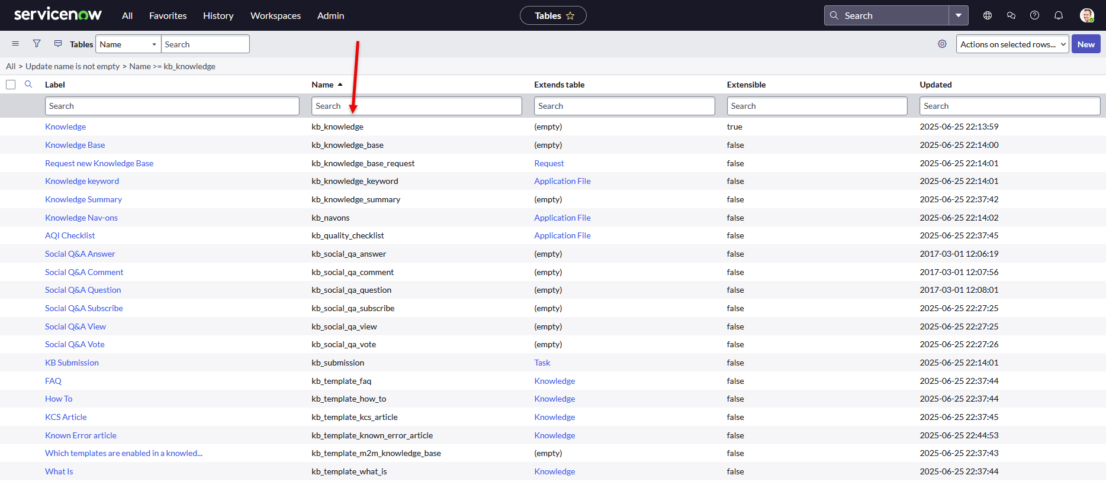Tick the select all rows checkbox
1106x485 pixels.
(x=11, y=85)
